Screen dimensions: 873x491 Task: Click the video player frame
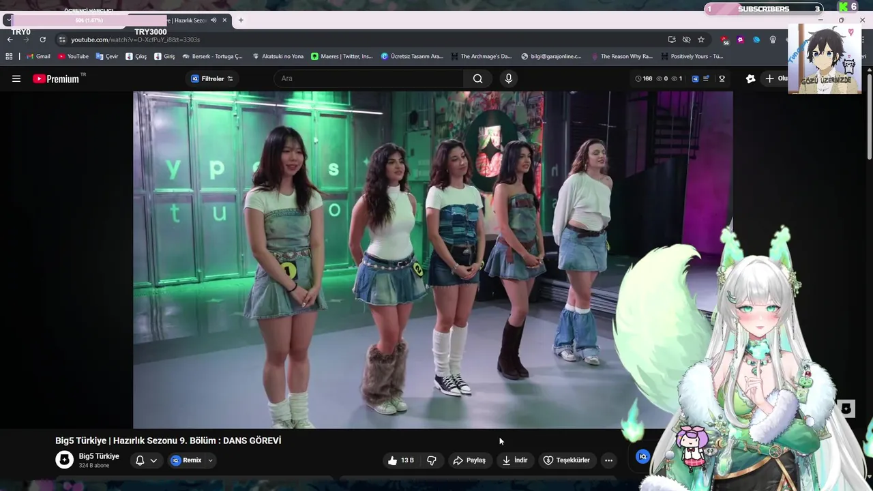click(433, 260)
